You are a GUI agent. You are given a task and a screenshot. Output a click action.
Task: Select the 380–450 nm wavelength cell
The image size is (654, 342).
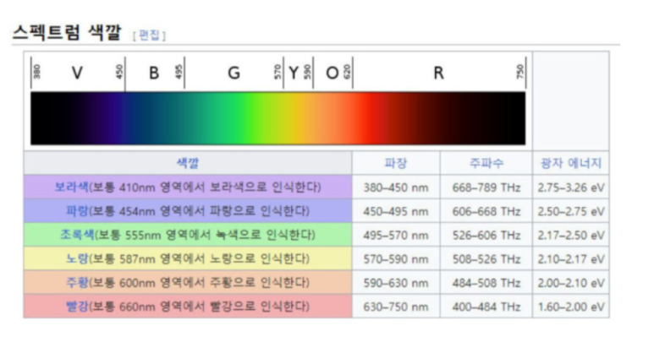[396, 187]
